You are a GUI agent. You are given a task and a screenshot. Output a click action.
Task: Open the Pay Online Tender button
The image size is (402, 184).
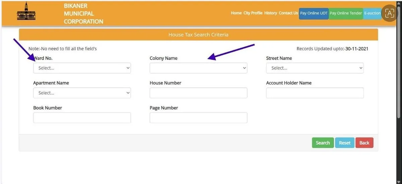pos(346,13)
